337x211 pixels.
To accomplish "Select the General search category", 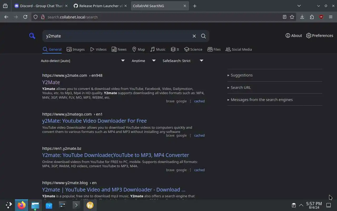I will click(x=52, y=49).
